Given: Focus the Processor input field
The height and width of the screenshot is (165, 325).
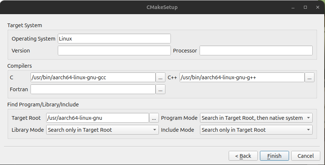Looking at the screenshot, I should coord(256,51).
